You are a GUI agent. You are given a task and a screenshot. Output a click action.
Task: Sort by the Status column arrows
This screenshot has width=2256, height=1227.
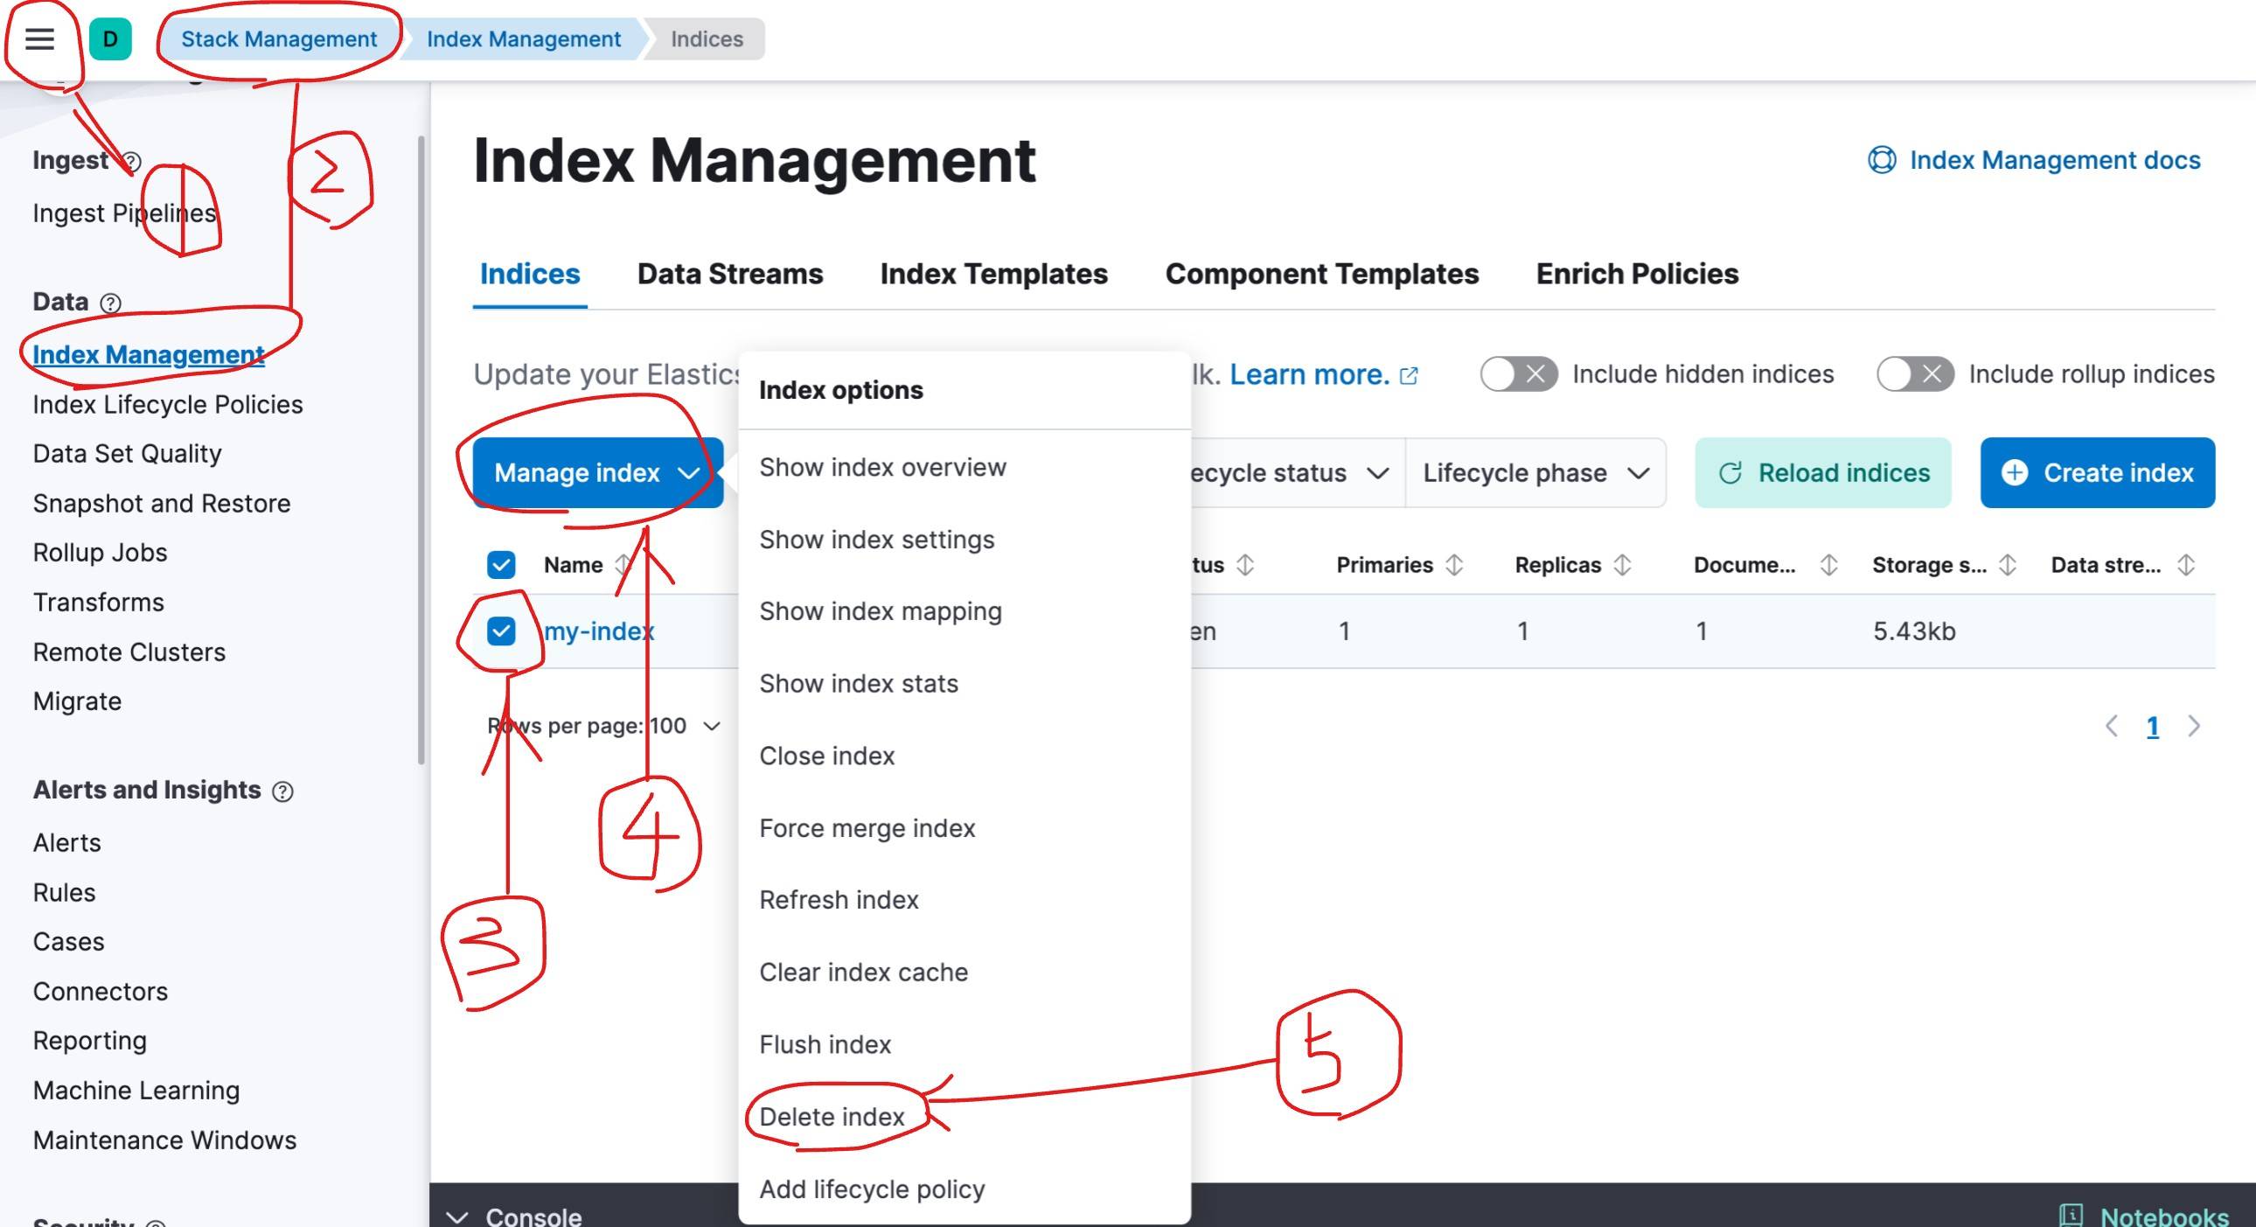[x=1244, y=565]
